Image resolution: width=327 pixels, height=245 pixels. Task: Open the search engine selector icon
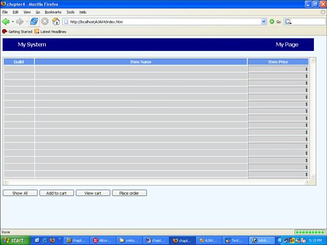(x=288, y=22)
